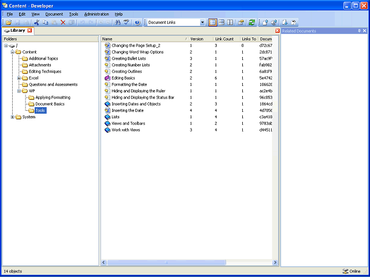Click the Paste clipboard toolbar icon
This screenshot has width=370, height=277.
tap(54, 23)
